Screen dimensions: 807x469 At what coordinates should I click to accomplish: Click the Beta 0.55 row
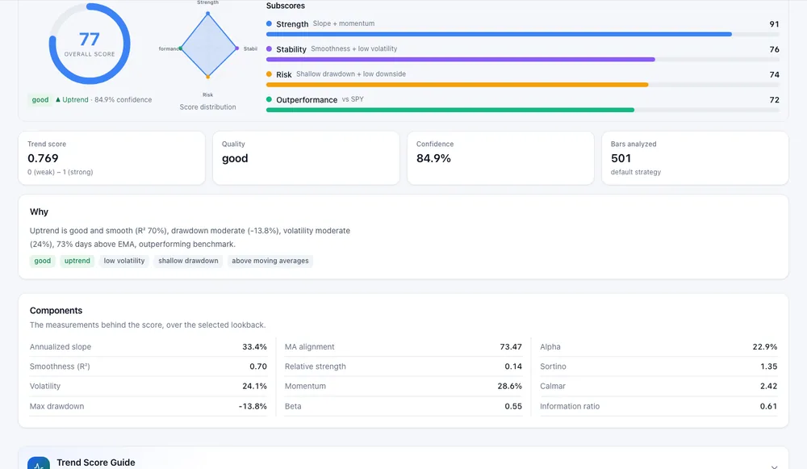(403, 406)
